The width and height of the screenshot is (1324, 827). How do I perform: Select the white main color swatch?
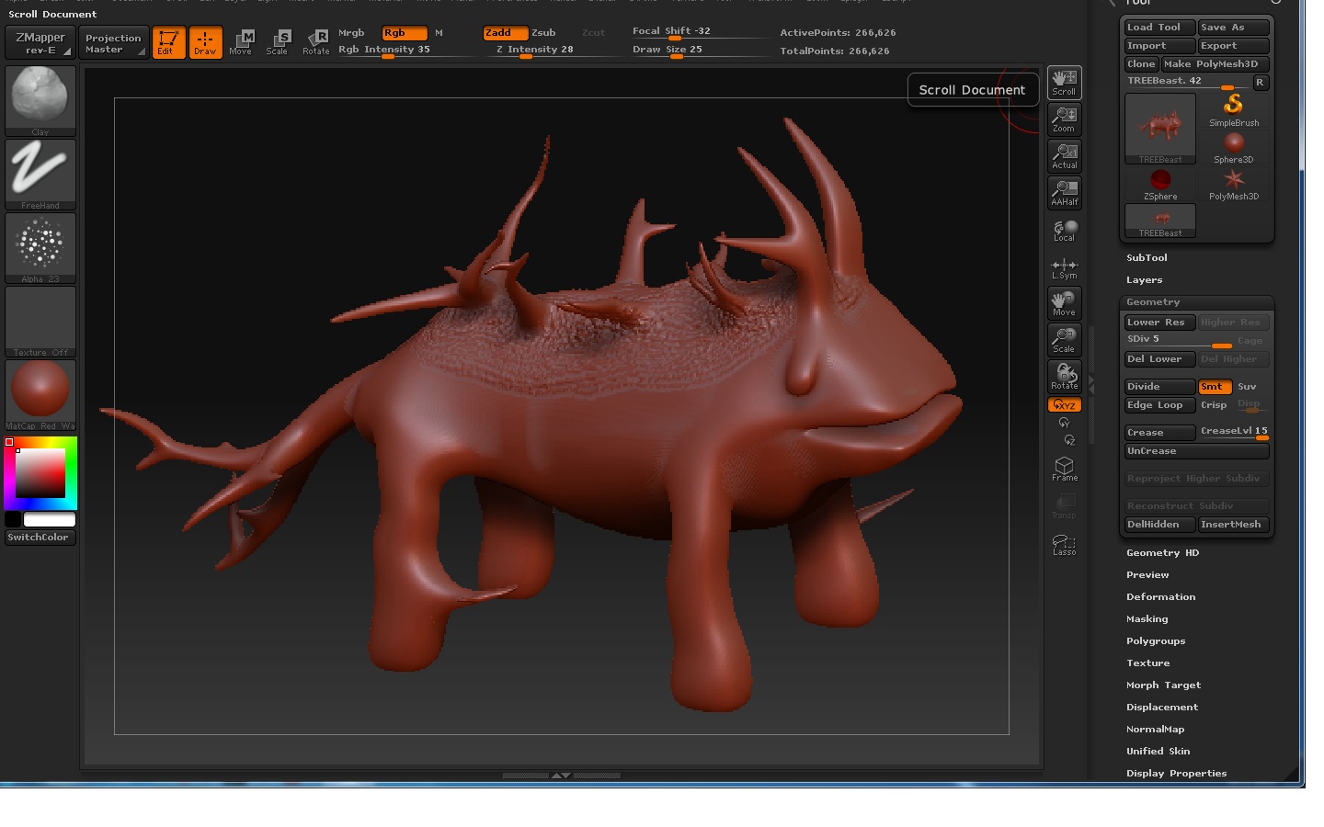click(x=50, y=520)
